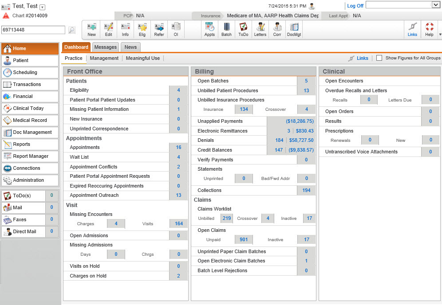Select the New patient icon
This screenshot has height=305, width=442.
[x=91, y=29]
